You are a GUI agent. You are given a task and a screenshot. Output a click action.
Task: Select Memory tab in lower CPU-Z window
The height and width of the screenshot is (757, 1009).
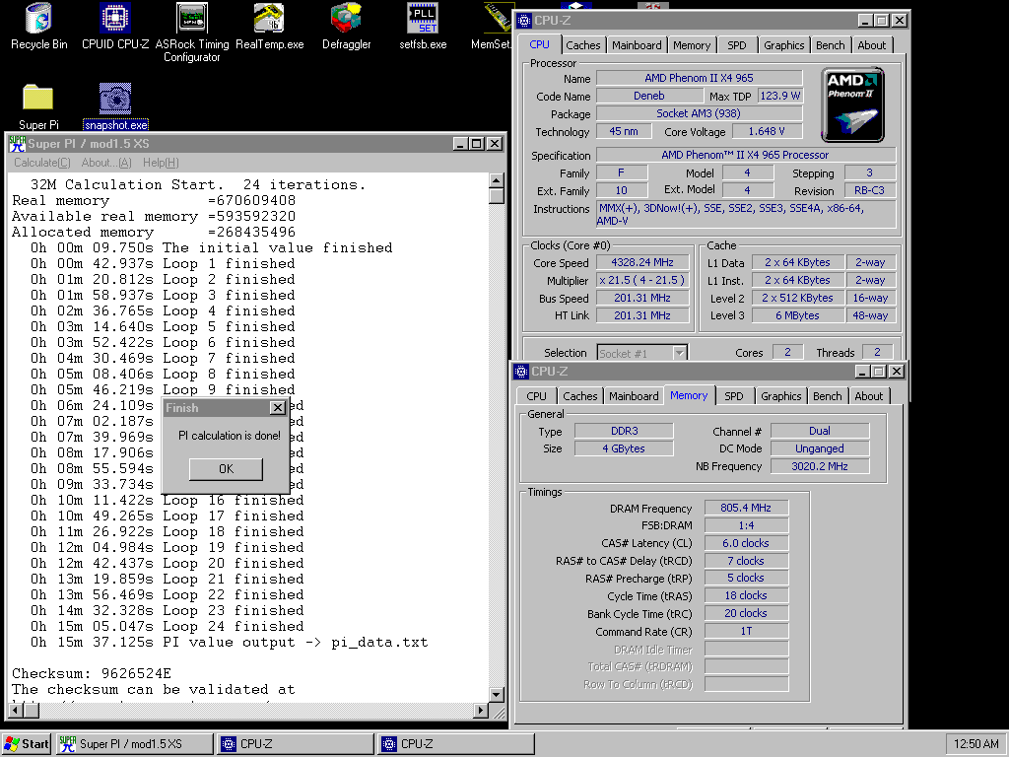click(x=689, y=395)
